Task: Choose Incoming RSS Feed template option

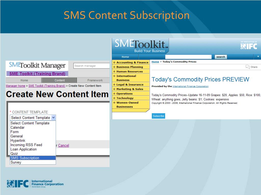Action: (x=26, y=145)
